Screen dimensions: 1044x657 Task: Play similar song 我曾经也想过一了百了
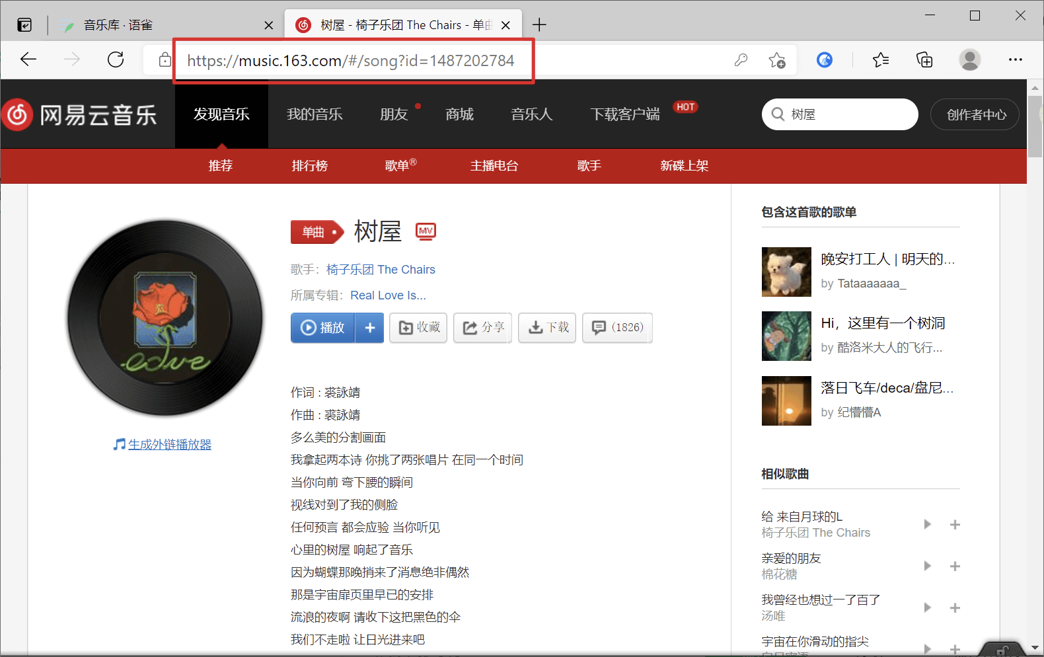(x=928, y=607)
